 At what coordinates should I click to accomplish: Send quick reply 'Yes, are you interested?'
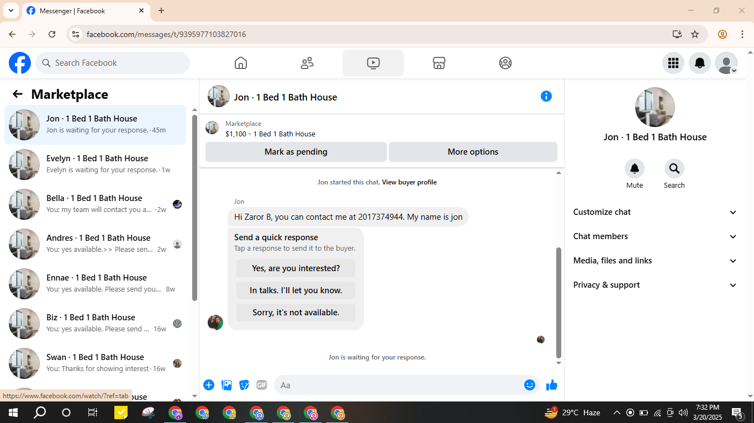[x=296, y=268]
